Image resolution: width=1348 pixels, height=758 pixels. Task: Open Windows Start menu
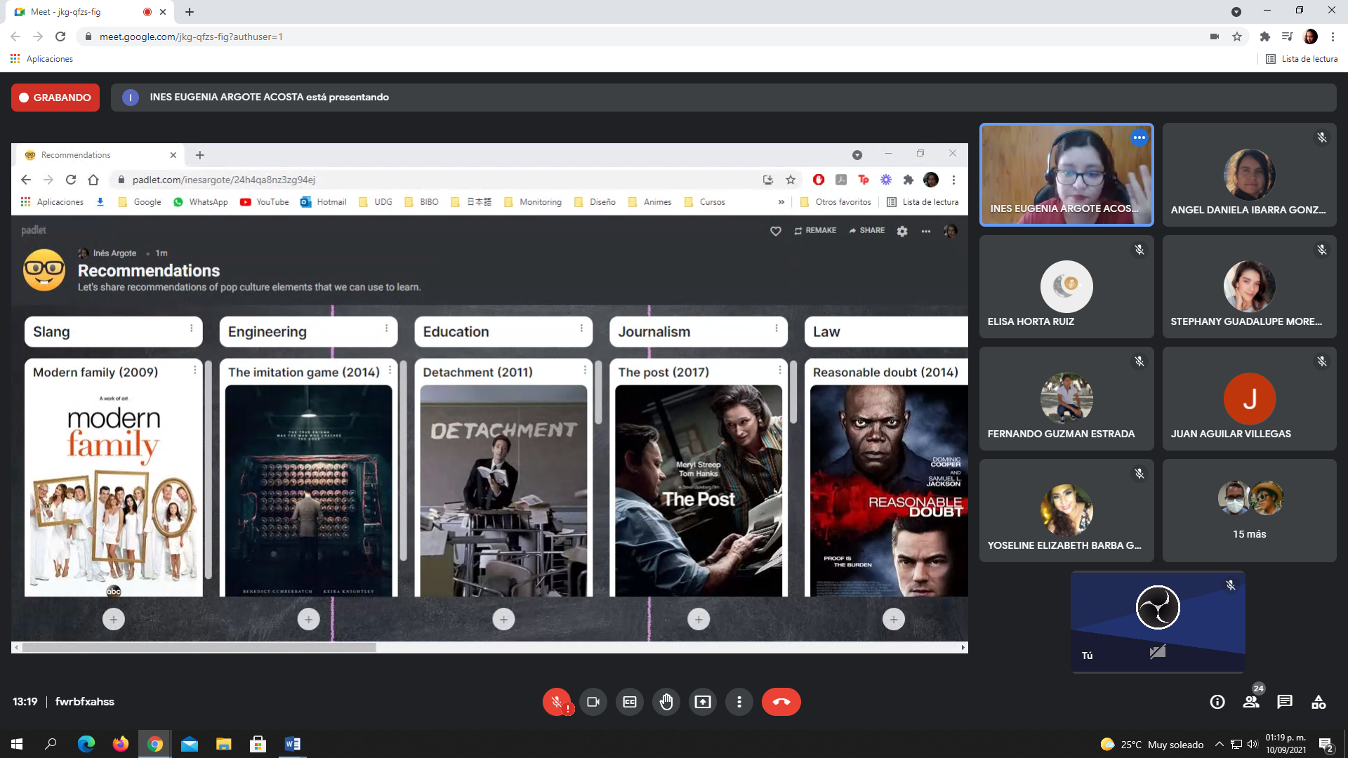17,744
